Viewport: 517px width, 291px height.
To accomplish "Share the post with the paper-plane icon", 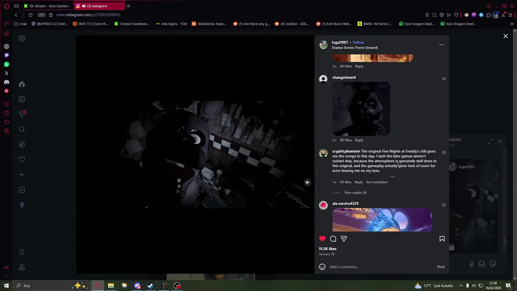I will click(x=344, y=239).
